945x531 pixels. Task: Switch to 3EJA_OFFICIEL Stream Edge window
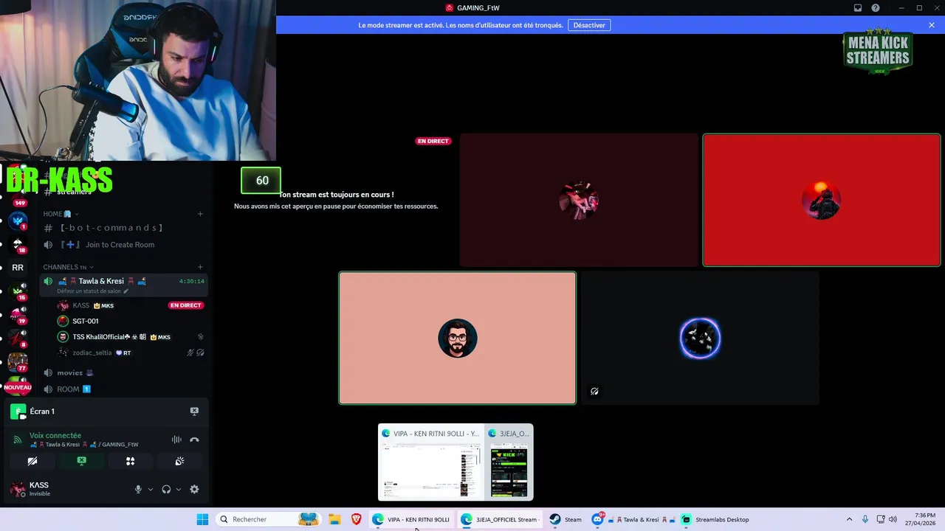(x=500, y=519)
